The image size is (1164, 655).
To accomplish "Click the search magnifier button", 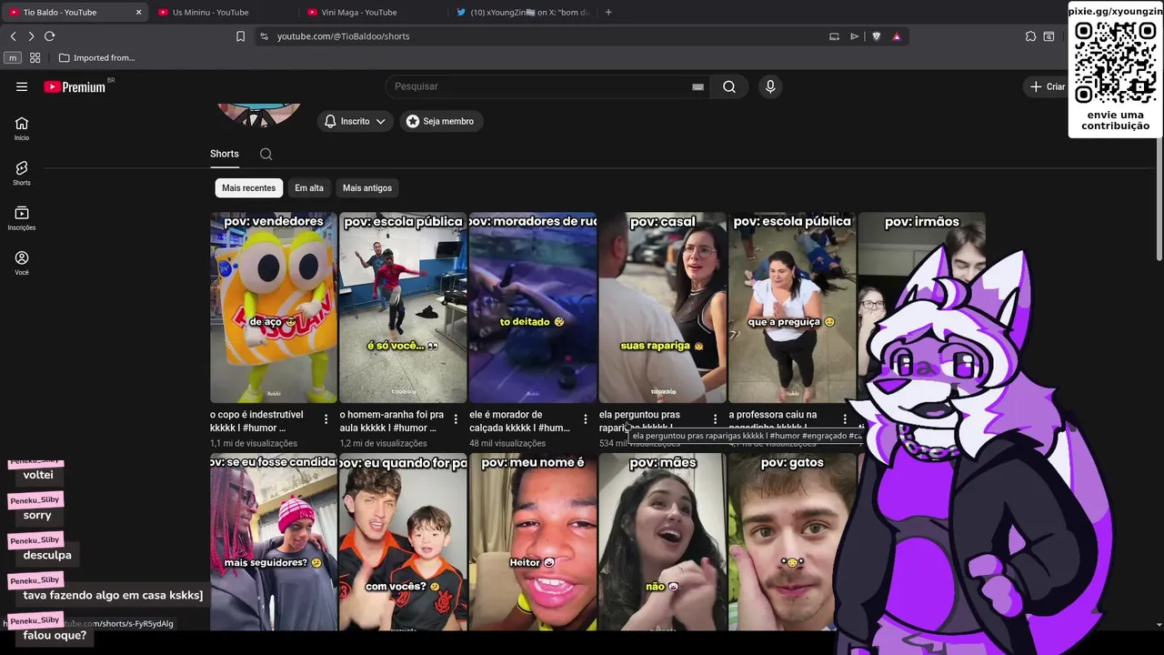I will [x=729, y=86].
